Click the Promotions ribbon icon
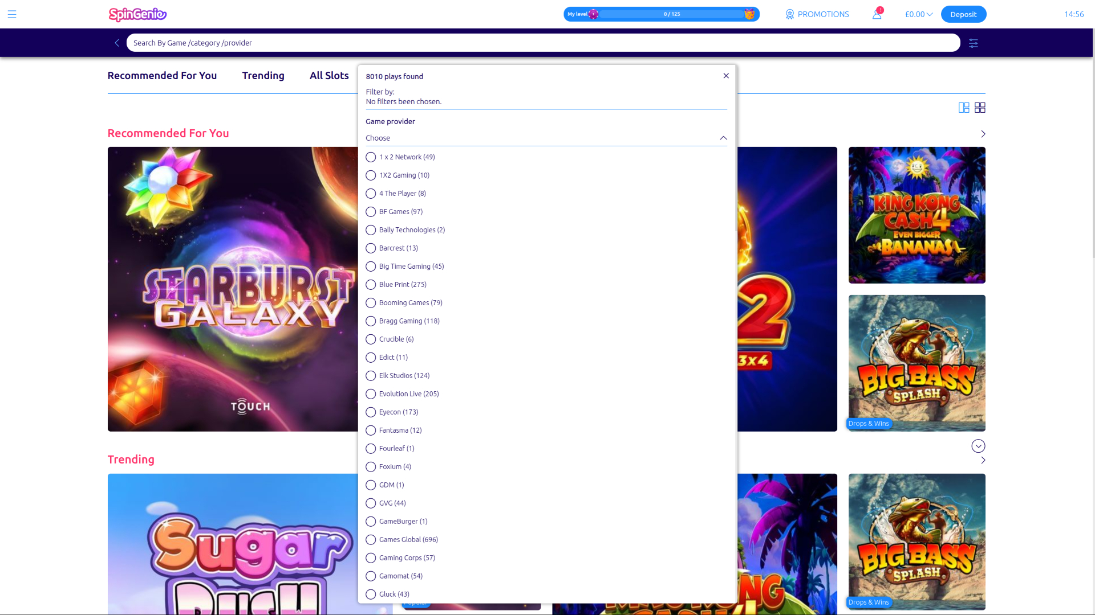Viewport: 1095px width, 615px height. click(x=790, y=14)
